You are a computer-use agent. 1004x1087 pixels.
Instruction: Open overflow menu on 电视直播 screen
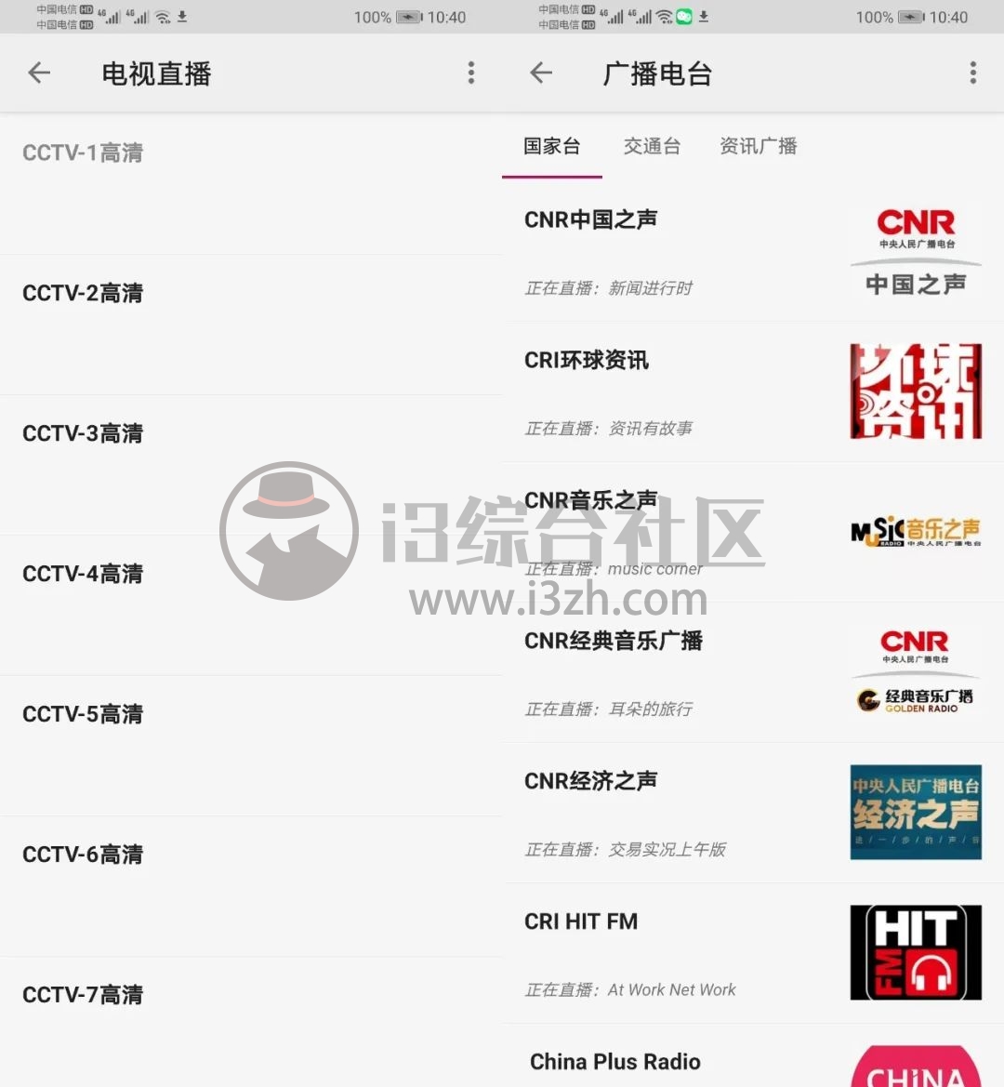pos(471,73)
